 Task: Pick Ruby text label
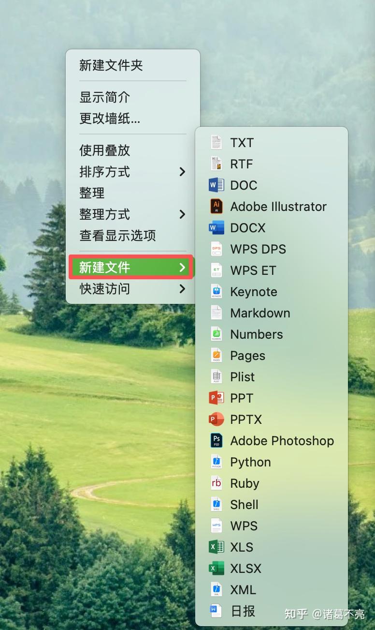[245, 484]
